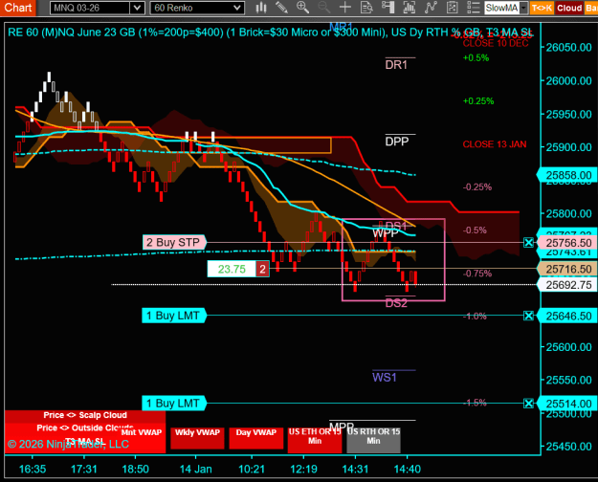Click the 14 Jan date on time axis
The width and height of the screenshot is (598, 482).
click(195, 469)
